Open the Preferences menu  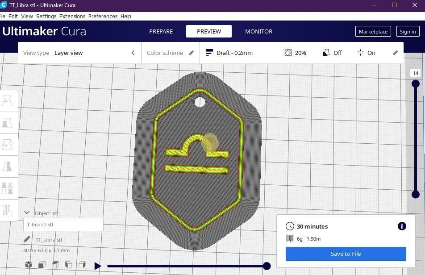pos(103,16)
